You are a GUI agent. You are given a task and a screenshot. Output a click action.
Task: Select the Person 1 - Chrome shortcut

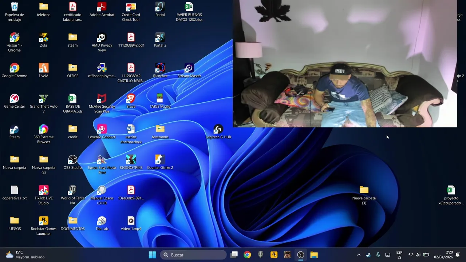click(x=14, y=42)
